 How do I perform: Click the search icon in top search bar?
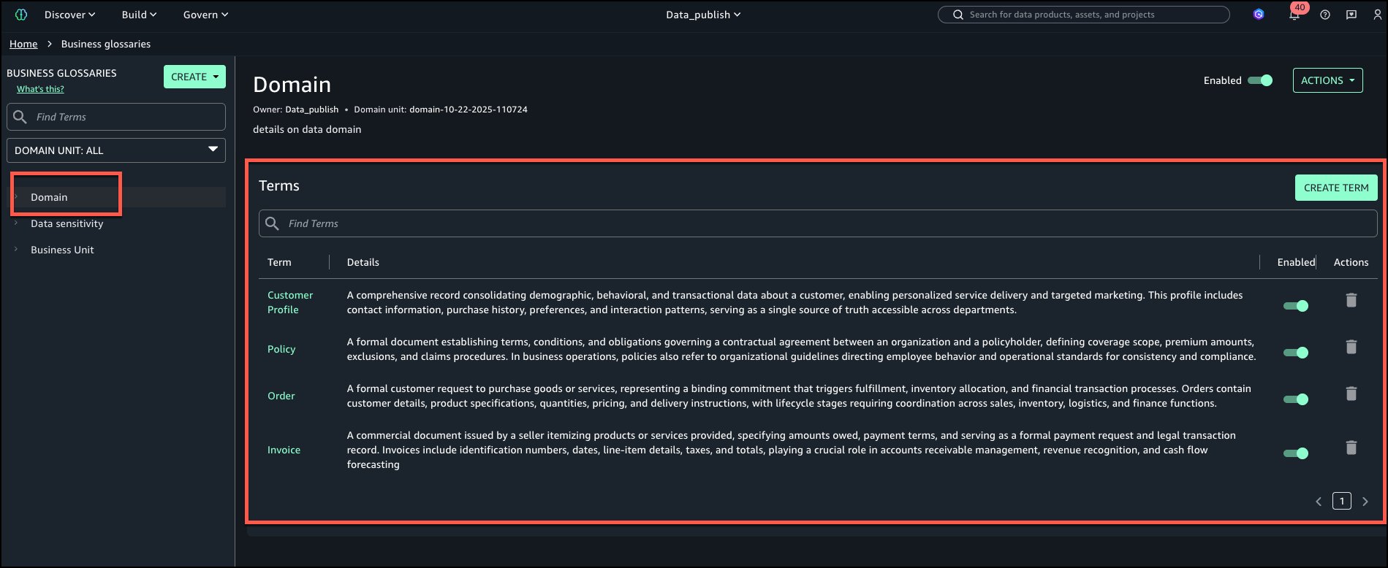point(958,15)
